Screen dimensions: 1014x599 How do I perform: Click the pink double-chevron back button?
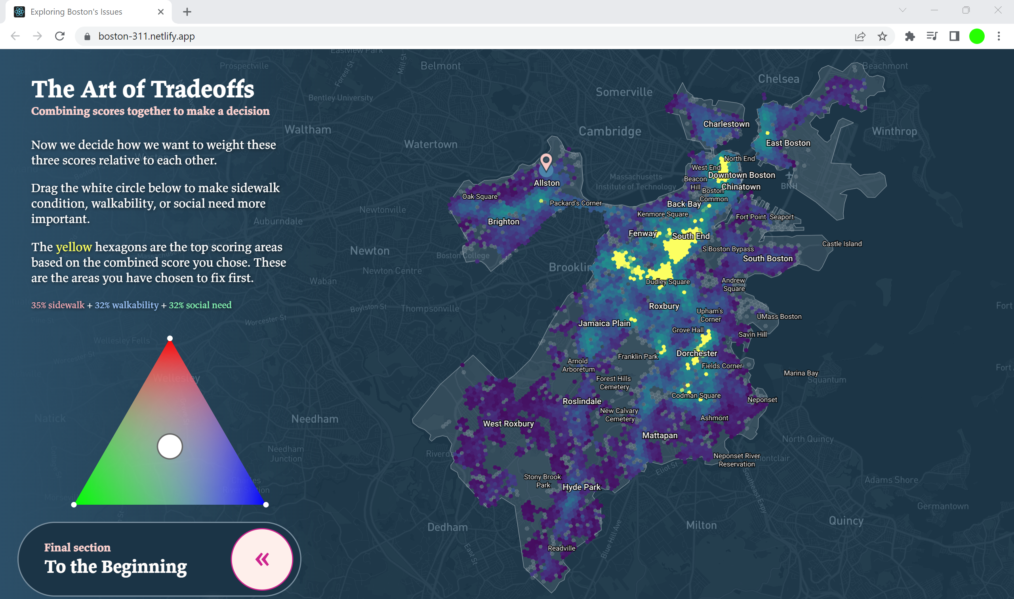[262, 559]
